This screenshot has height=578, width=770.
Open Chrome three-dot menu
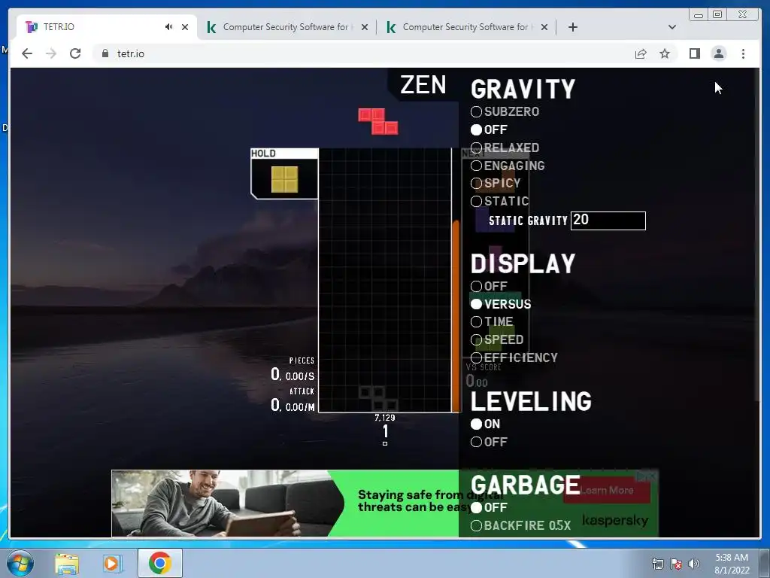[743, 53]
